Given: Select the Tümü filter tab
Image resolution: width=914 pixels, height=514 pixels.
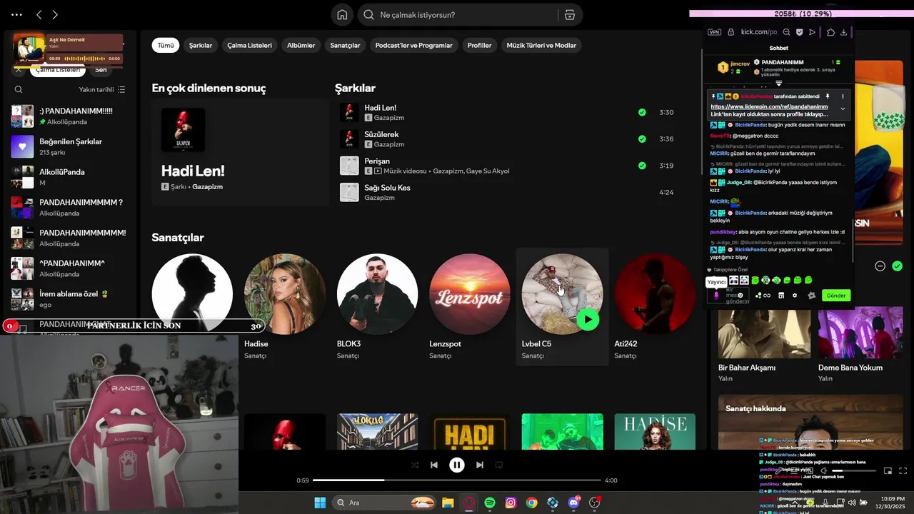Looking at the screenshot, I should 166,45.
